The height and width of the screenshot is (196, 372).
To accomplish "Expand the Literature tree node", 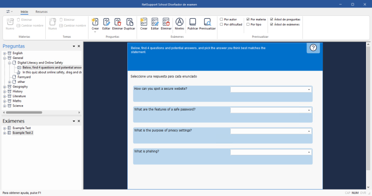I will click(4, 96).
